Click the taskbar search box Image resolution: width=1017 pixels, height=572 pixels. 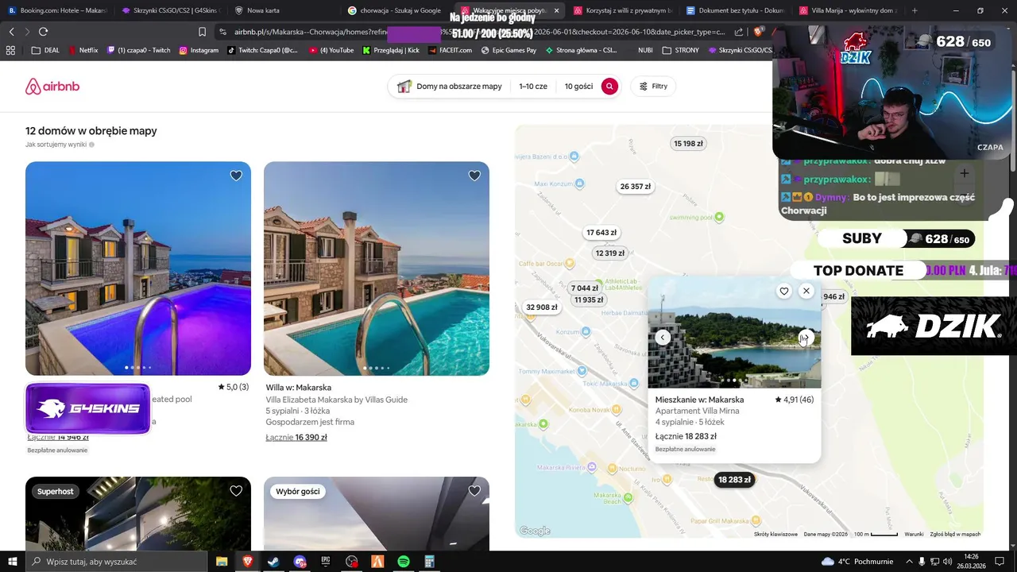coord(116,562)
